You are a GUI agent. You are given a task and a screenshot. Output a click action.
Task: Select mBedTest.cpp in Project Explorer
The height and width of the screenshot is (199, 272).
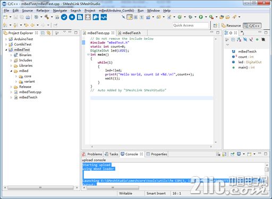tap(30, 92)
